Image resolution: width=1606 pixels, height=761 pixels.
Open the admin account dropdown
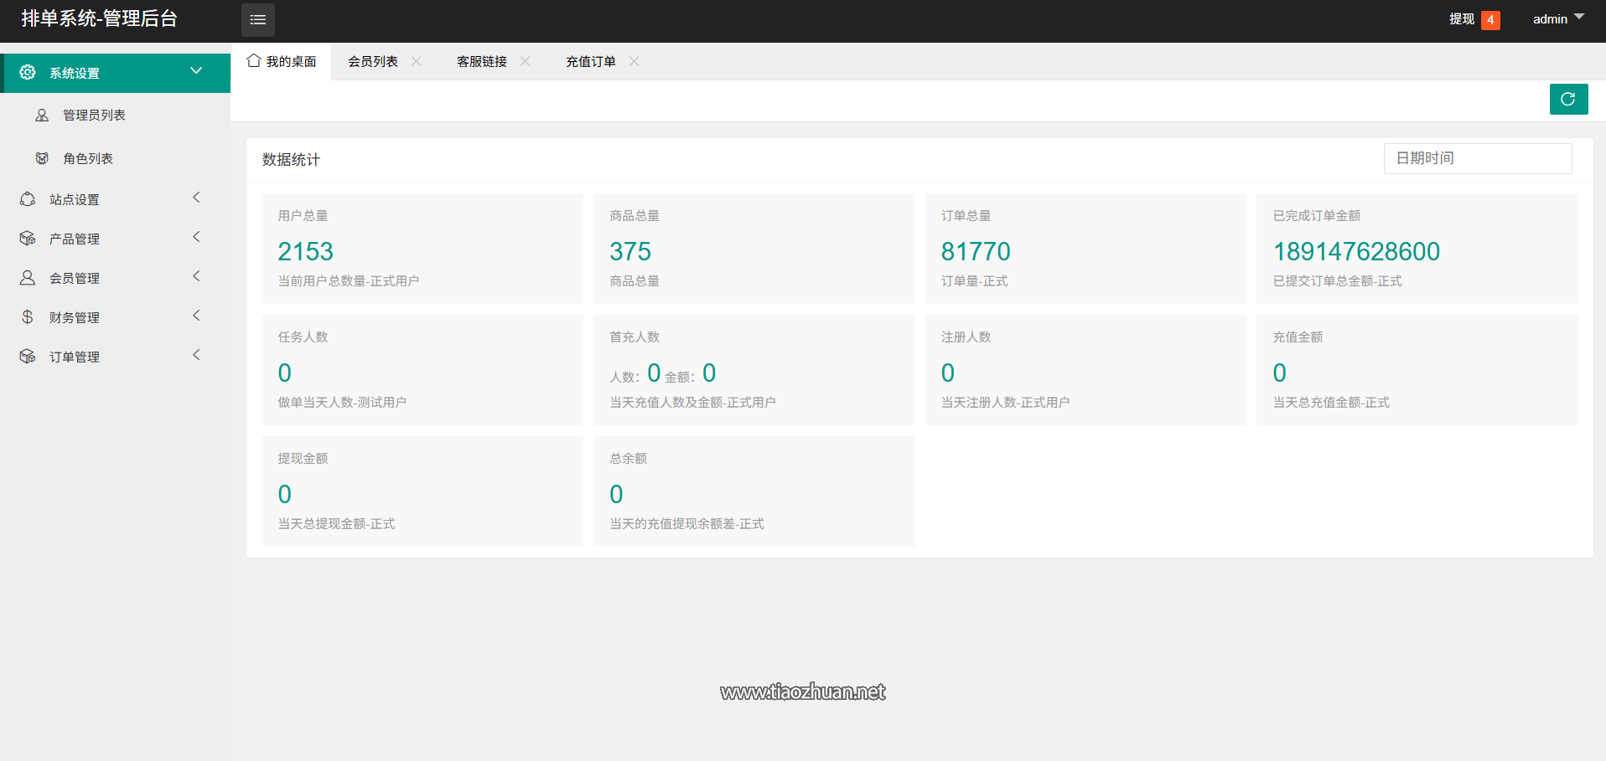click(x=1557, y=18)
